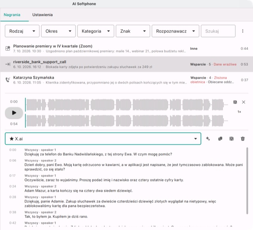The image size is (253, 230).
Task: Click the Złożona obietnica red tag
Action: coord(208,80)
